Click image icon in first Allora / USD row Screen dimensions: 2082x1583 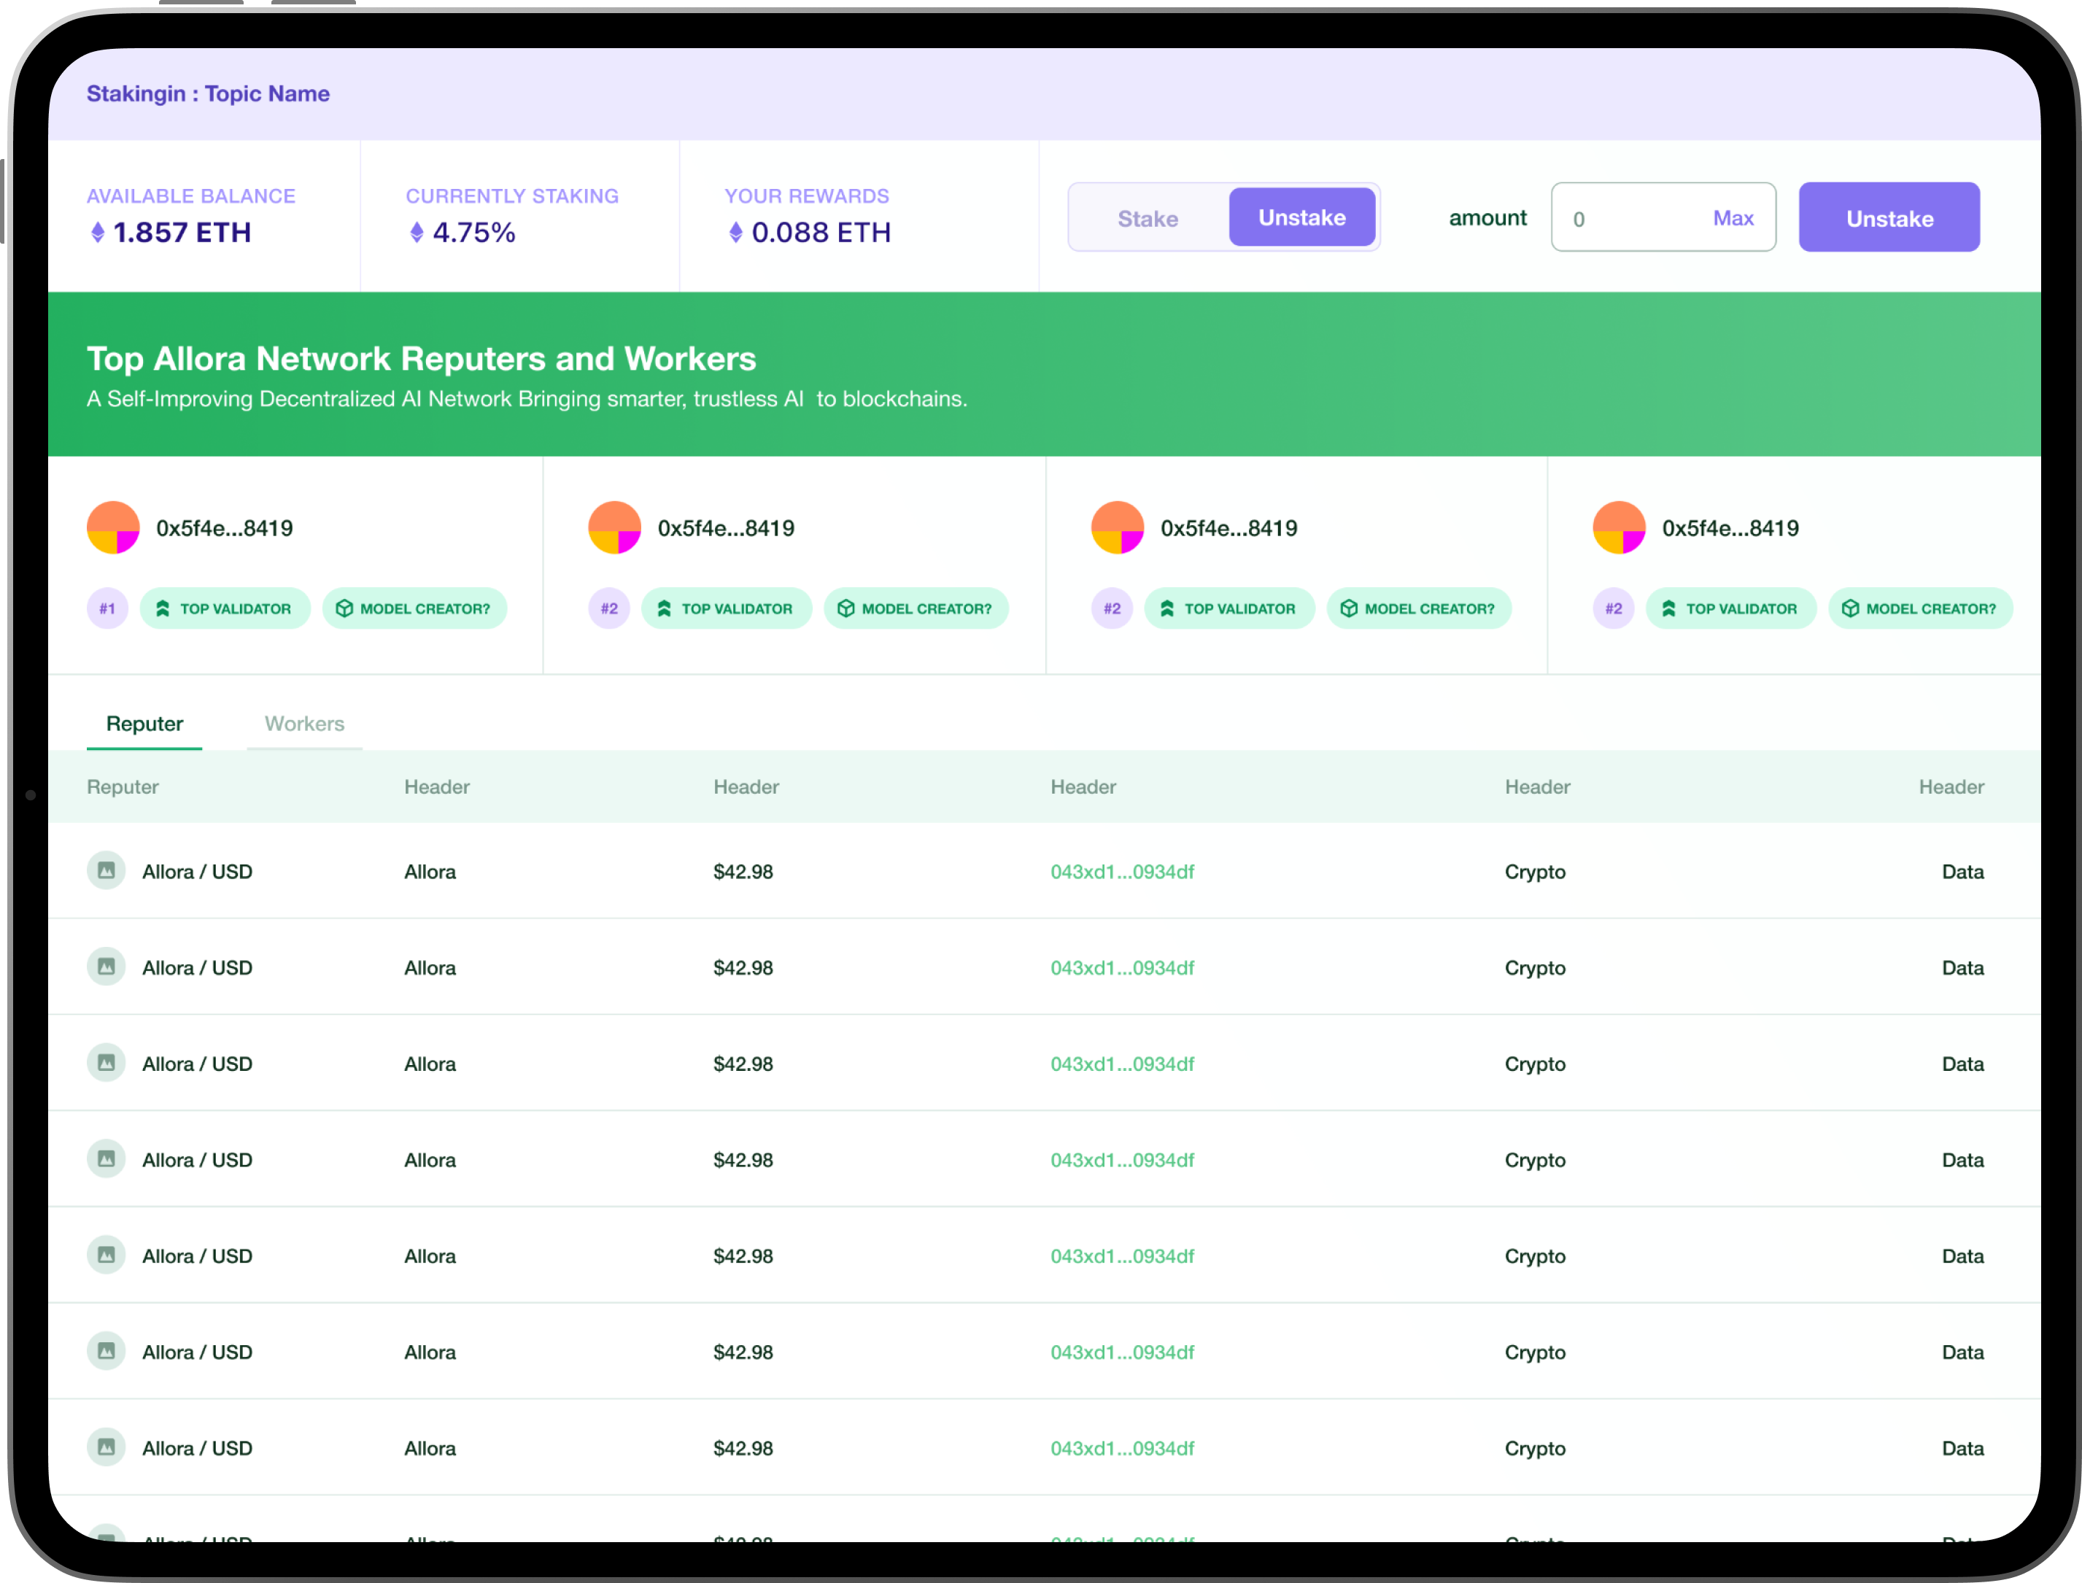pos(107,871)
